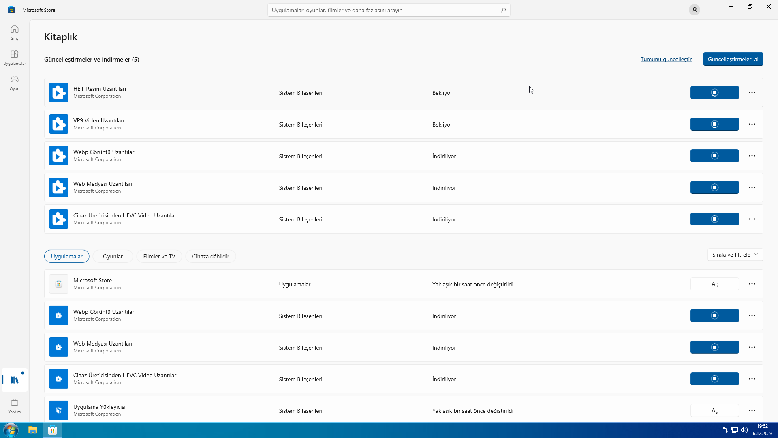This screenshot has height=438, width=778.
Task: Open the Oyun section in sidebar
Action: click(x=15, y=83)
